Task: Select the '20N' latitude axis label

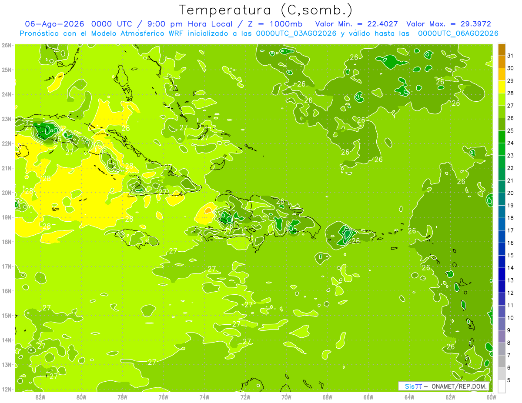Action: pyautogui.click(x=7, y=193)
